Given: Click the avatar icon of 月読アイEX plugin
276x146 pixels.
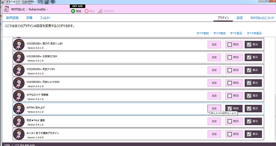Looking at the screenshot, I should click(x=19, y=70).
